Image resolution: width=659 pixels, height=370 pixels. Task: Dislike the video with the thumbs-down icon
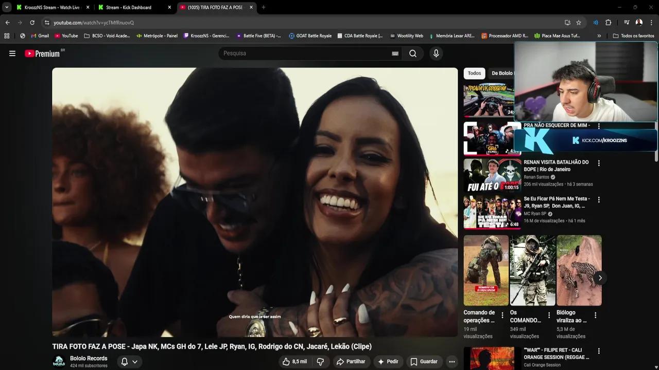320,361
